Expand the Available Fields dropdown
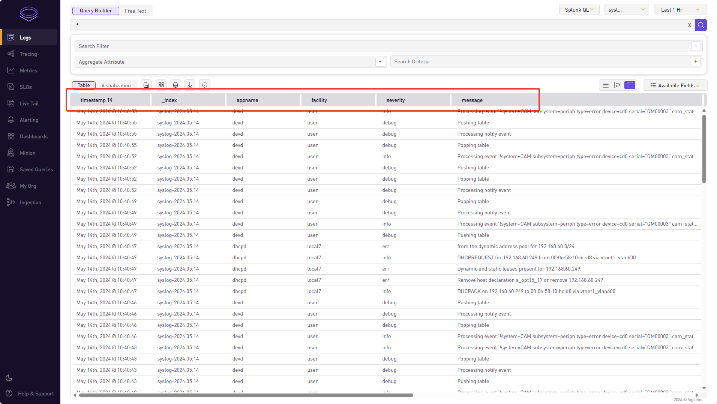Viewport: 717px width, 404px height. 675,85
